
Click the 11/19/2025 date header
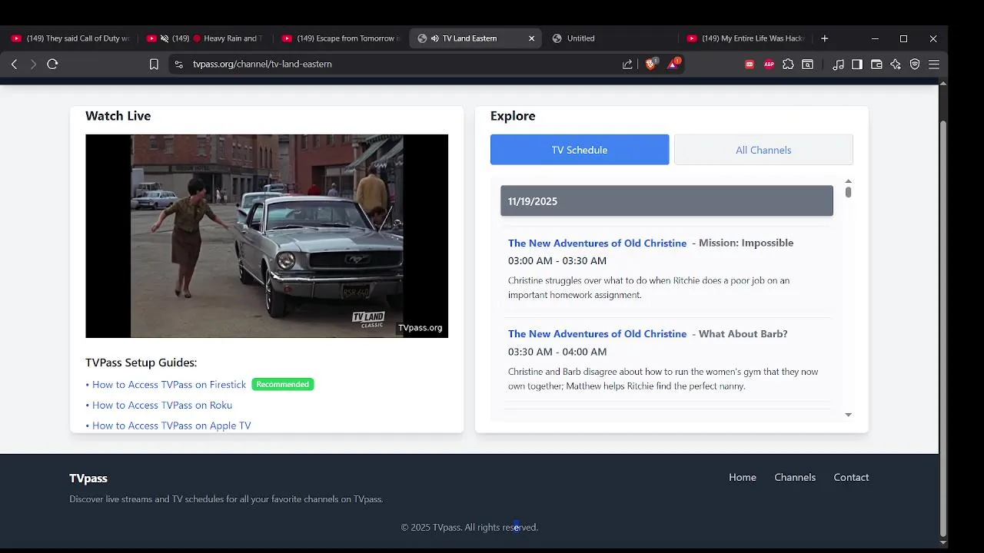pos(667,201)
